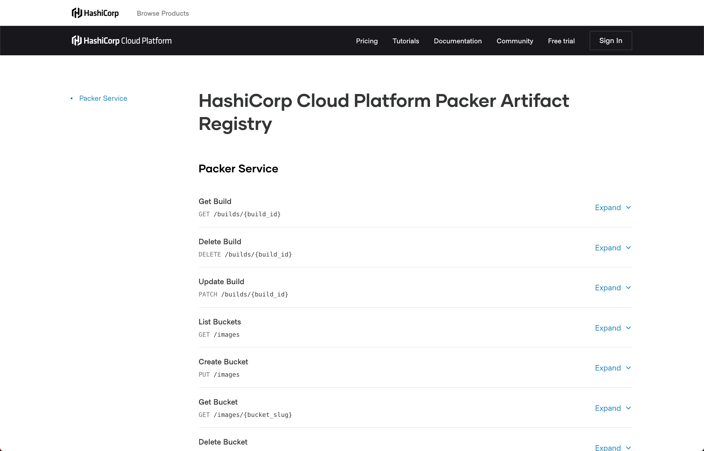704x451 pixels.
Task: Visit the Community page
Action: 515,41
